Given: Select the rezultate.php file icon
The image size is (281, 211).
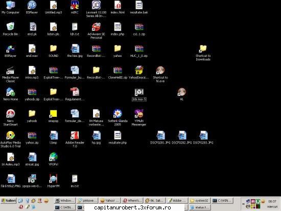Looking at the screenshot, I should click(118, 135).
